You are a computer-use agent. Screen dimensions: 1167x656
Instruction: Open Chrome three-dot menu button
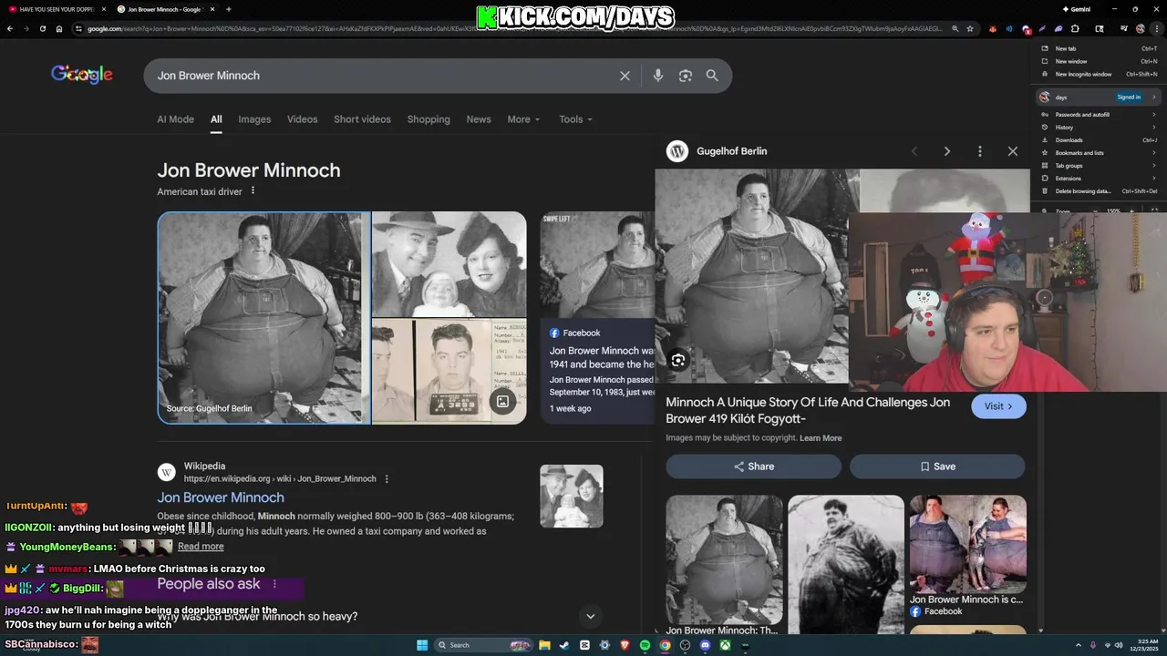click(x=1156, y=28)
